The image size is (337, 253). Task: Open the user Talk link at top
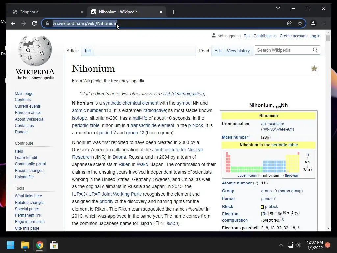247,36
